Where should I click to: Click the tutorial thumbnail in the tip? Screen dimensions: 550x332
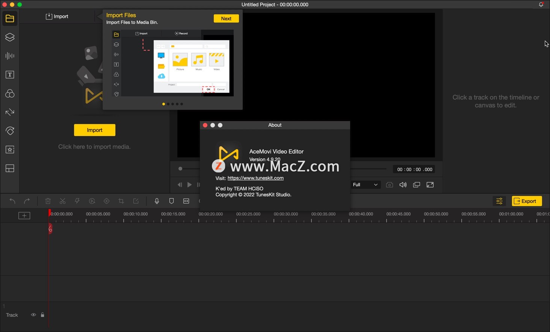pos(172,63)
